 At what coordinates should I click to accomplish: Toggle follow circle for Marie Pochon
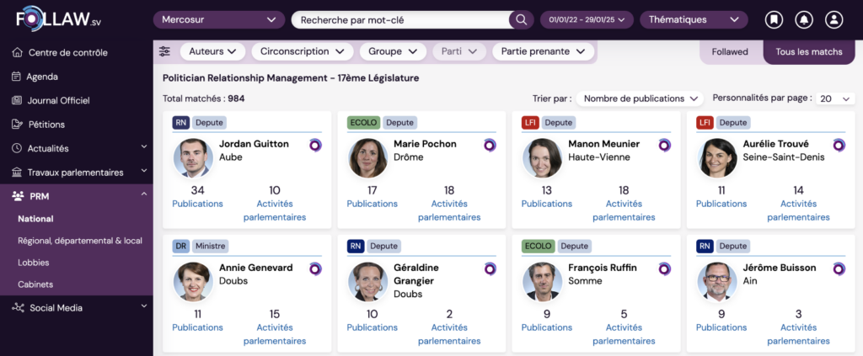tap(490, 145)
